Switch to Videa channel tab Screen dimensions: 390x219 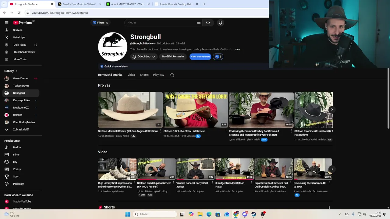coord(131,75)
